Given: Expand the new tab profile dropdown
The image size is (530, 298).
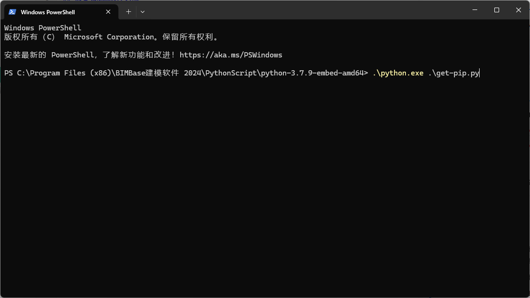Looking at the screenshot, I should 143,11.
